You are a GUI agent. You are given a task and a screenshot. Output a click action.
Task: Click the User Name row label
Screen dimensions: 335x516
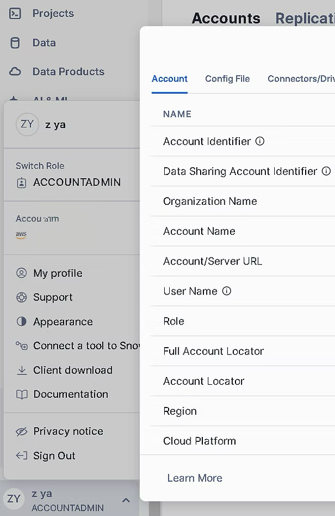[x=190, y=291]
